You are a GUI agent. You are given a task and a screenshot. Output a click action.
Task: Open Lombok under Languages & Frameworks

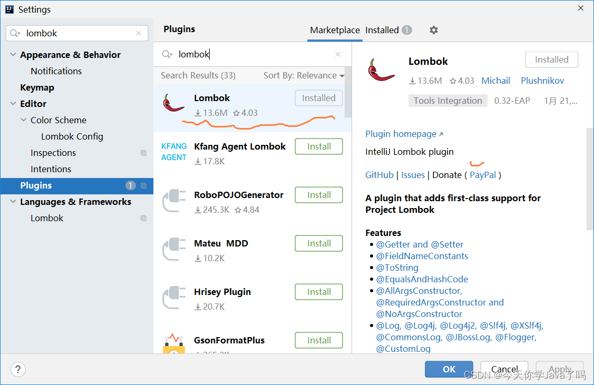47,218
